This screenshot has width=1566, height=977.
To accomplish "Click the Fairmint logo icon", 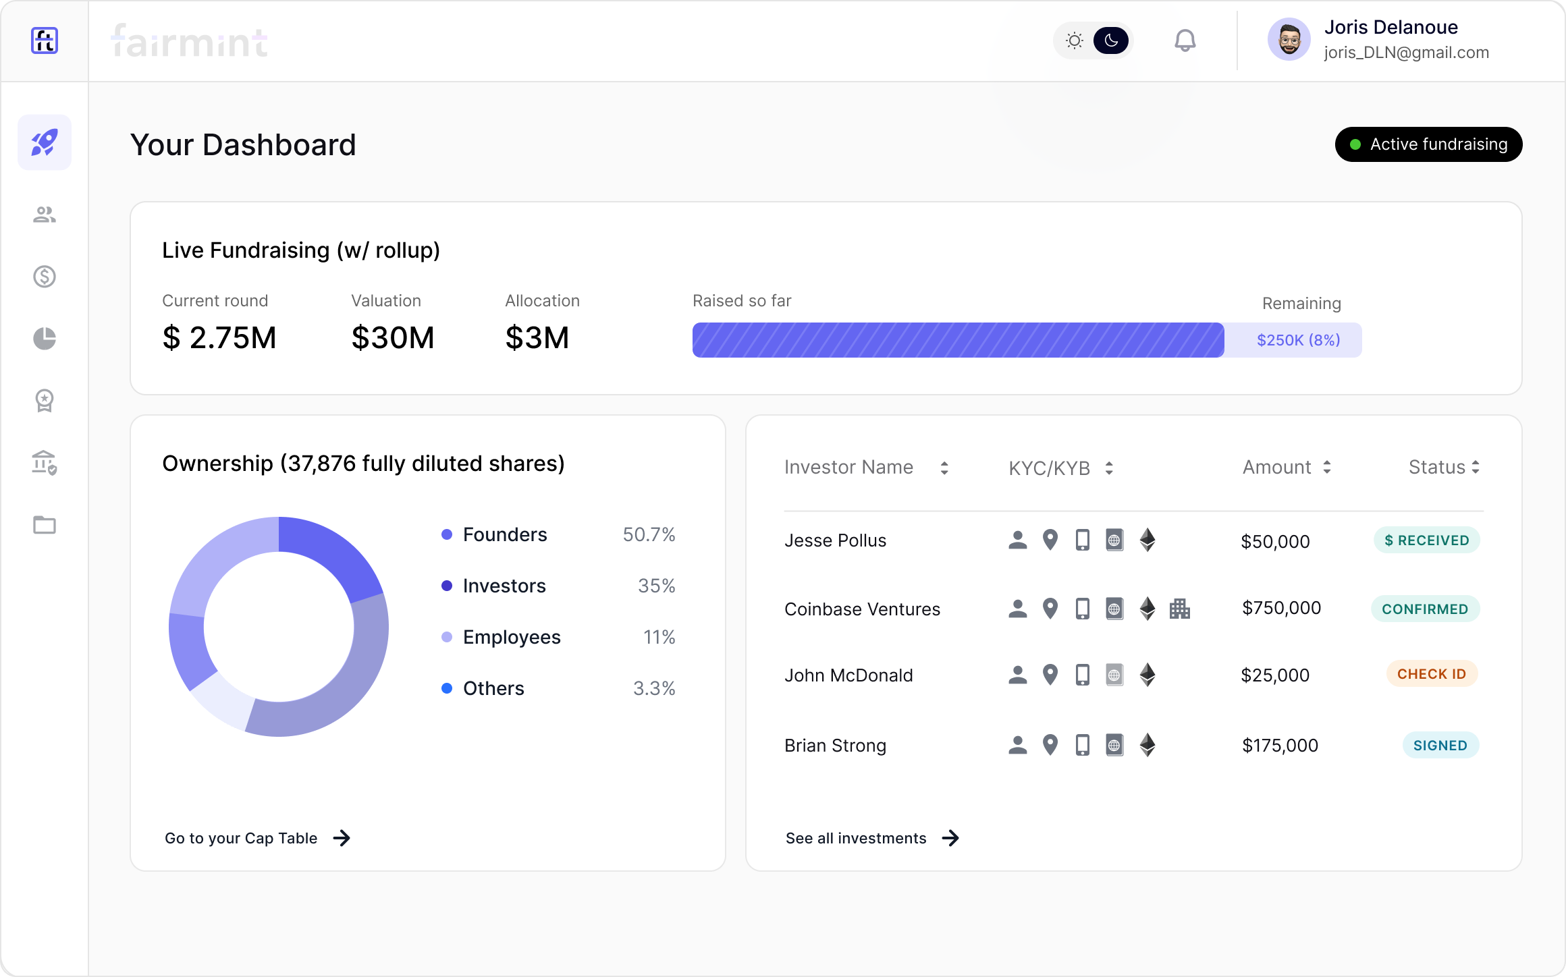I will pos(45,40).
